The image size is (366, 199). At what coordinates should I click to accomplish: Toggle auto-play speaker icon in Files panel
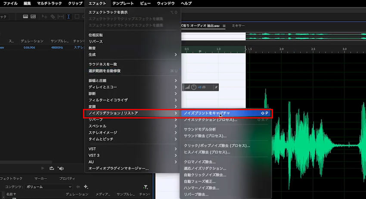point(61,168)
